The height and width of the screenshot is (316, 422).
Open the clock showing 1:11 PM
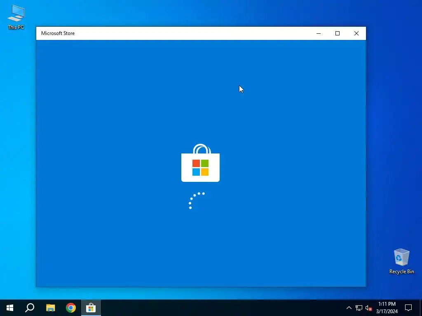click(x=387, y=308)
